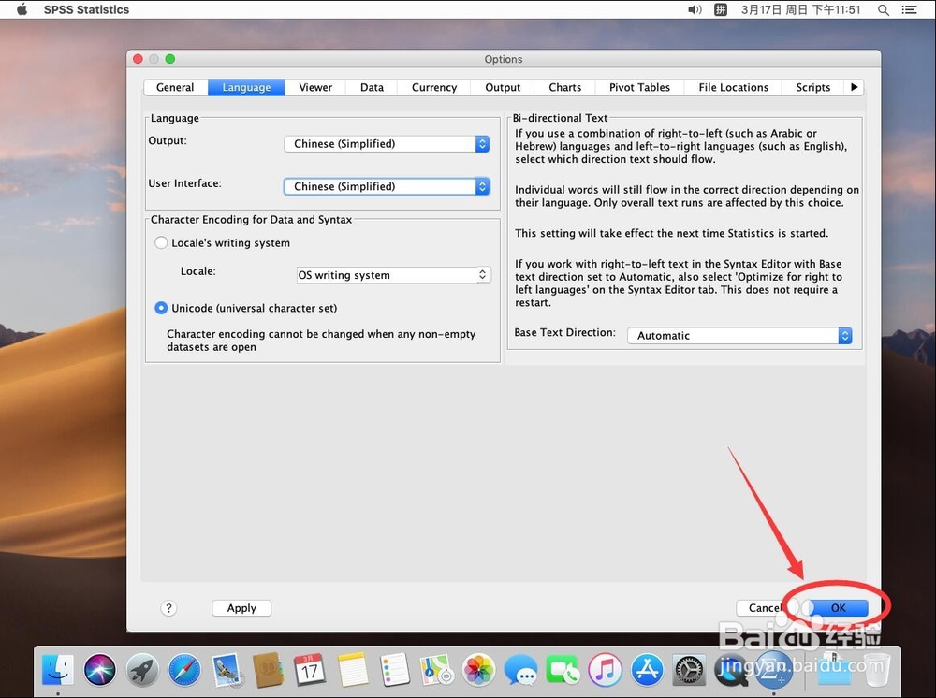Open Messages speech bubble icon
Image resolution: width=936 pixels, height=698 pixels.
pos(520,669)
